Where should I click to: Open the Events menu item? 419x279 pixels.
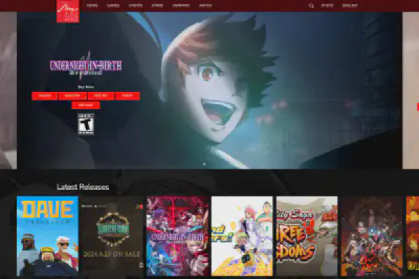[x=135, y=6]
